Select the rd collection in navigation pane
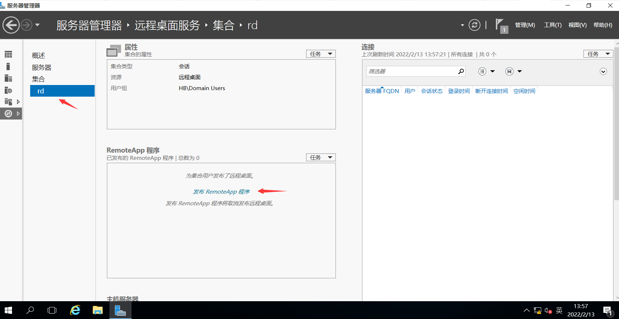 (62, 91)
